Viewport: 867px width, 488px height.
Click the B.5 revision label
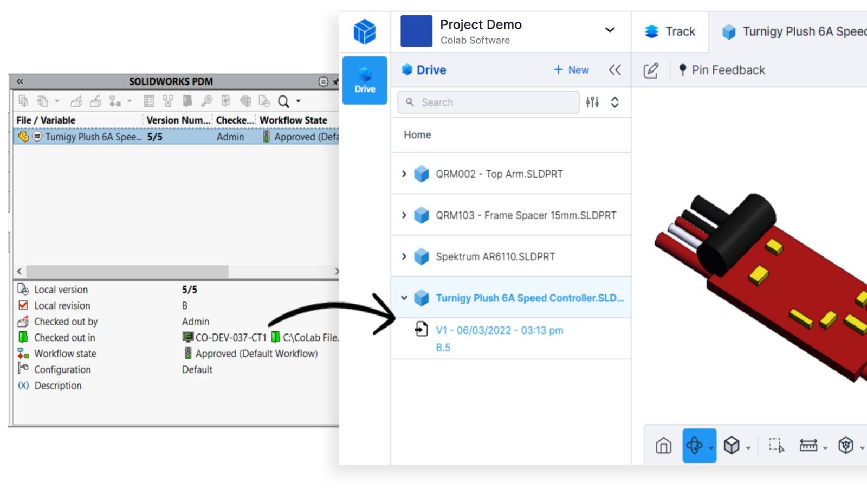pyautogui.click(x=443, y=348)
